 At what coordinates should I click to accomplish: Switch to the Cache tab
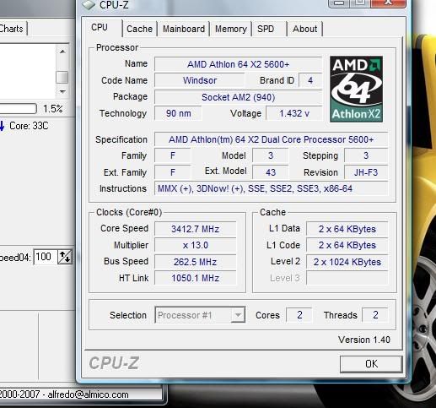coord(139,29)
